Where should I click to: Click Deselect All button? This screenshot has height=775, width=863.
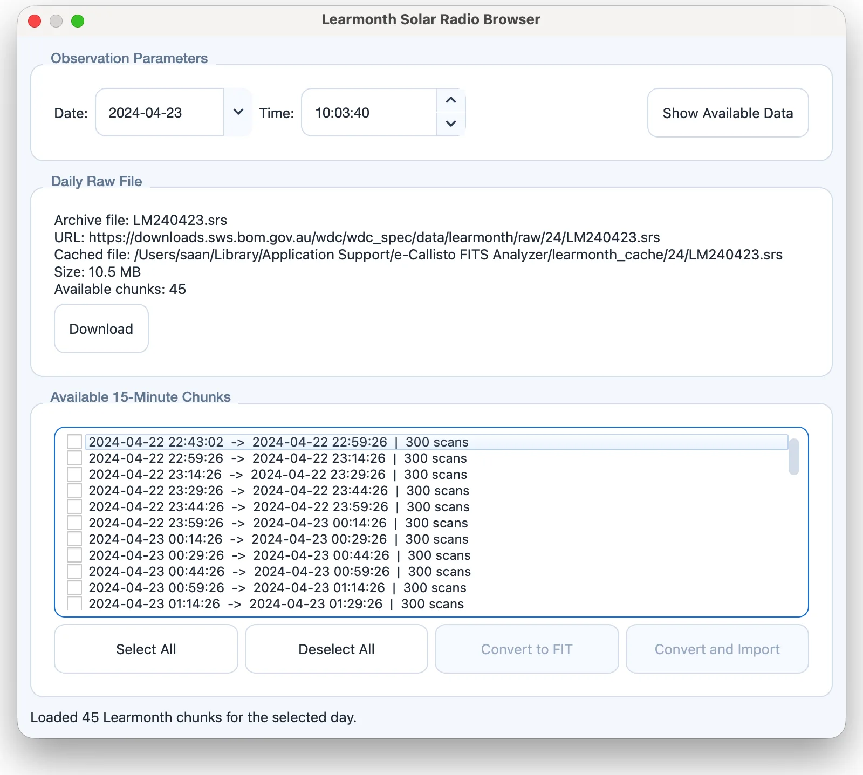[337, 649]
